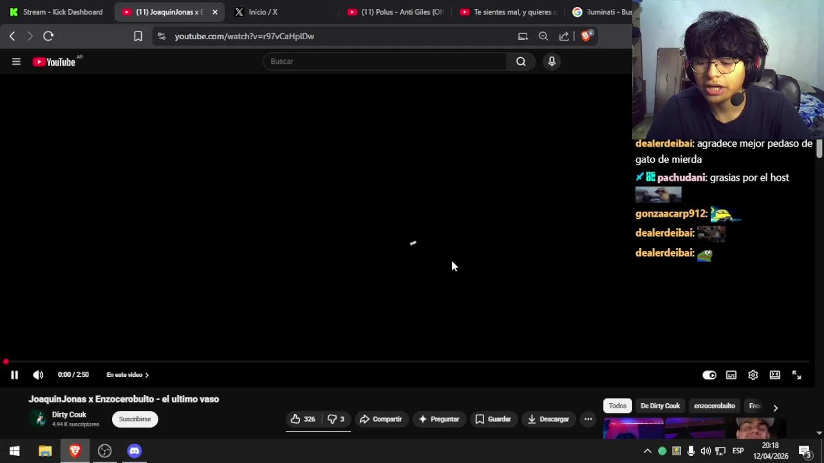Viewport: 824px width, 463px height.
Task: Switch to Stream - Kick Dashboard tab
Action: coord(57,12)
